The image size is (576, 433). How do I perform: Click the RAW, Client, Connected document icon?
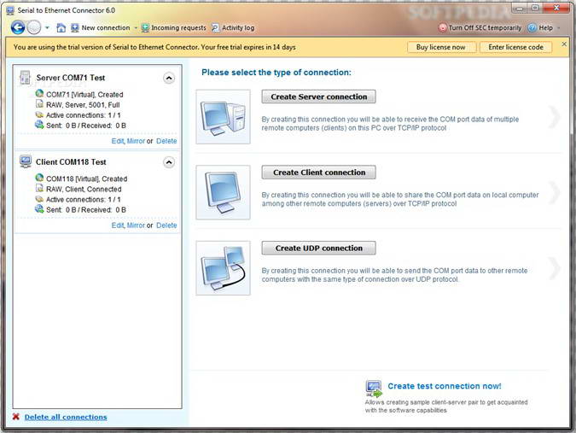point(39,188)
